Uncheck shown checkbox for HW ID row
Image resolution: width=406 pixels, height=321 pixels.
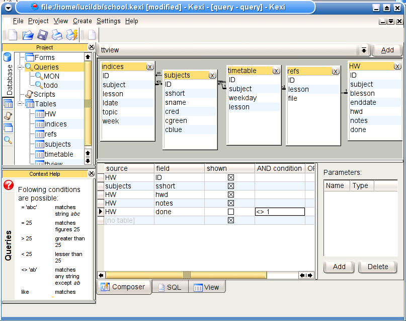[231, 177]
